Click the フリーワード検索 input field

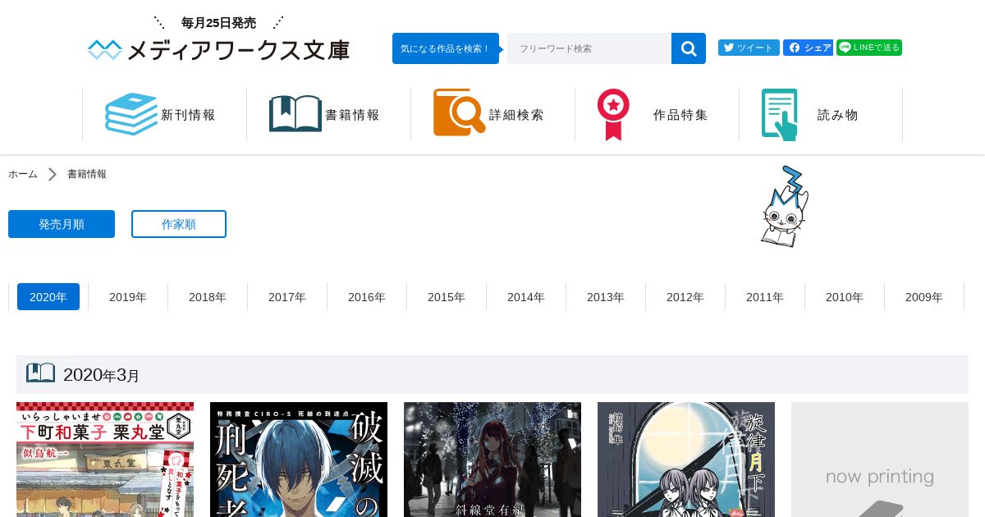tap(589, 48)
